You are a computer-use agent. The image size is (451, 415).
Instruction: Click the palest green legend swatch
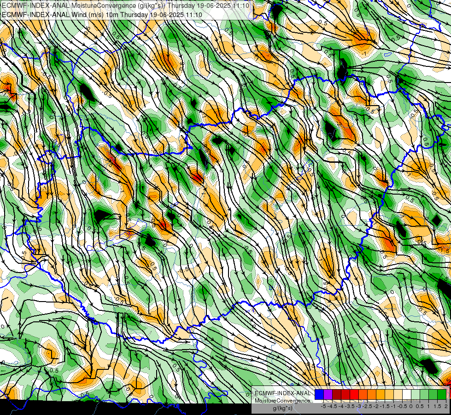(x=416, y=394)
